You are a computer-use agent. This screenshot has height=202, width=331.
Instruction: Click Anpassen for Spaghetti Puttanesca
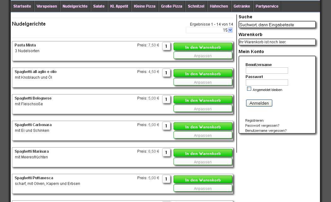[203, 188]
